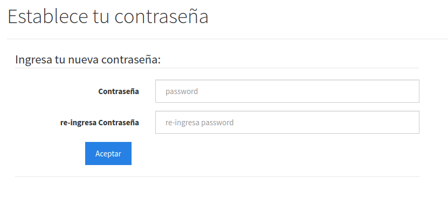
Task: Click the 're-ingresa password' placeholder text
Action: coord(199,123)
